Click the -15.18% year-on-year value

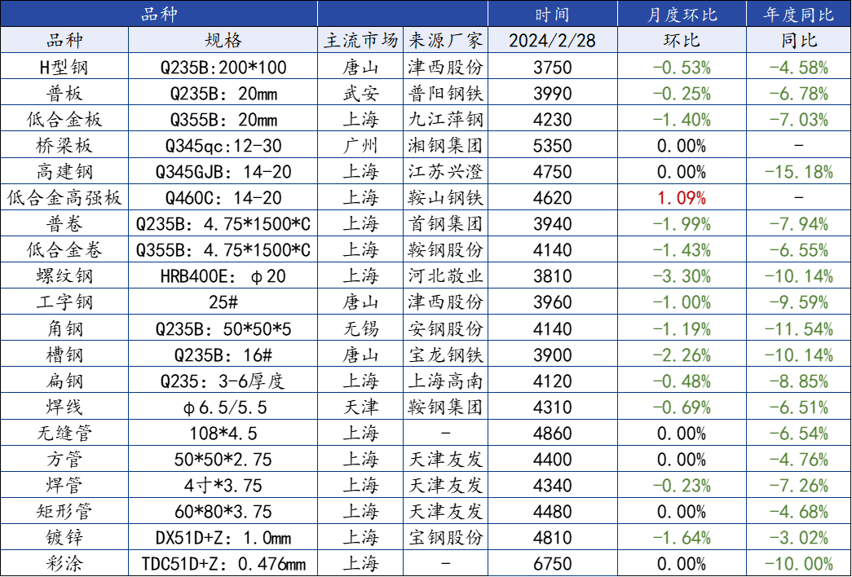(799, 171)
